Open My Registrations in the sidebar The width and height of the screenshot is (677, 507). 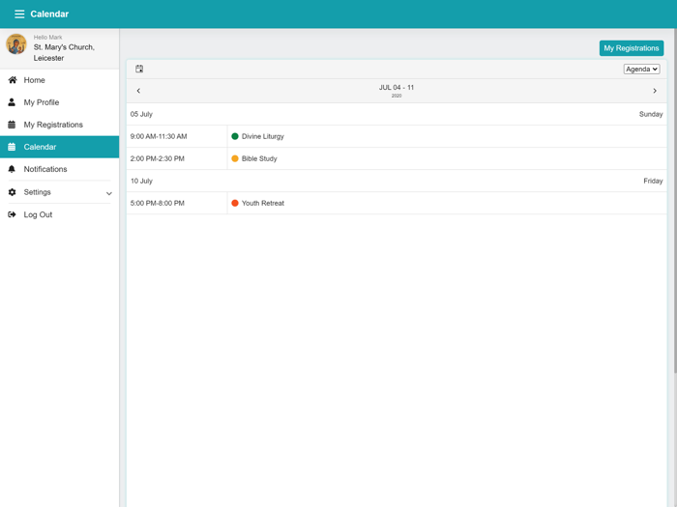pyautogui.click(x=60, y=125)
